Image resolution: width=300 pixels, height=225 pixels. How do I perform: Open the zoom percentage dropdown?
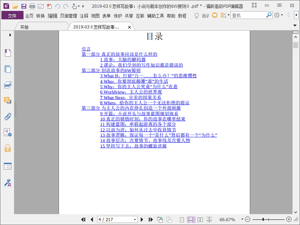coord(242,219)
